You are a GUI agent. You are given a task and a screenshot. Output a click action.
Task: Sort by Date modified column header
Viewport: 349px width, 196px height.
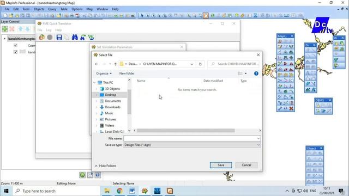tap(213, 81)
